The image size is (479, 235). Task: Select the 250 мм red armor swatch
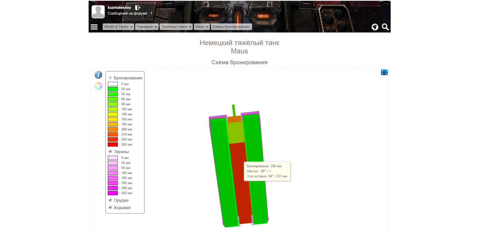113,139
